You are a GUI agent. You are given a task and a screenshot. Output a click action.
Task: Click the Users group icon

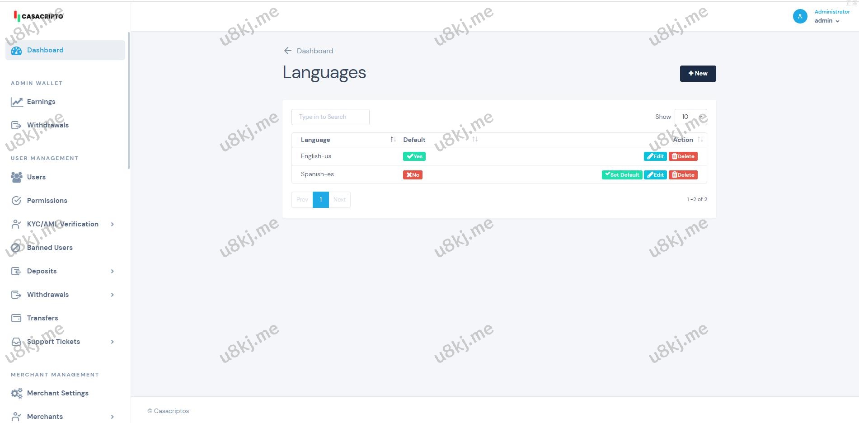pos(16,177)
